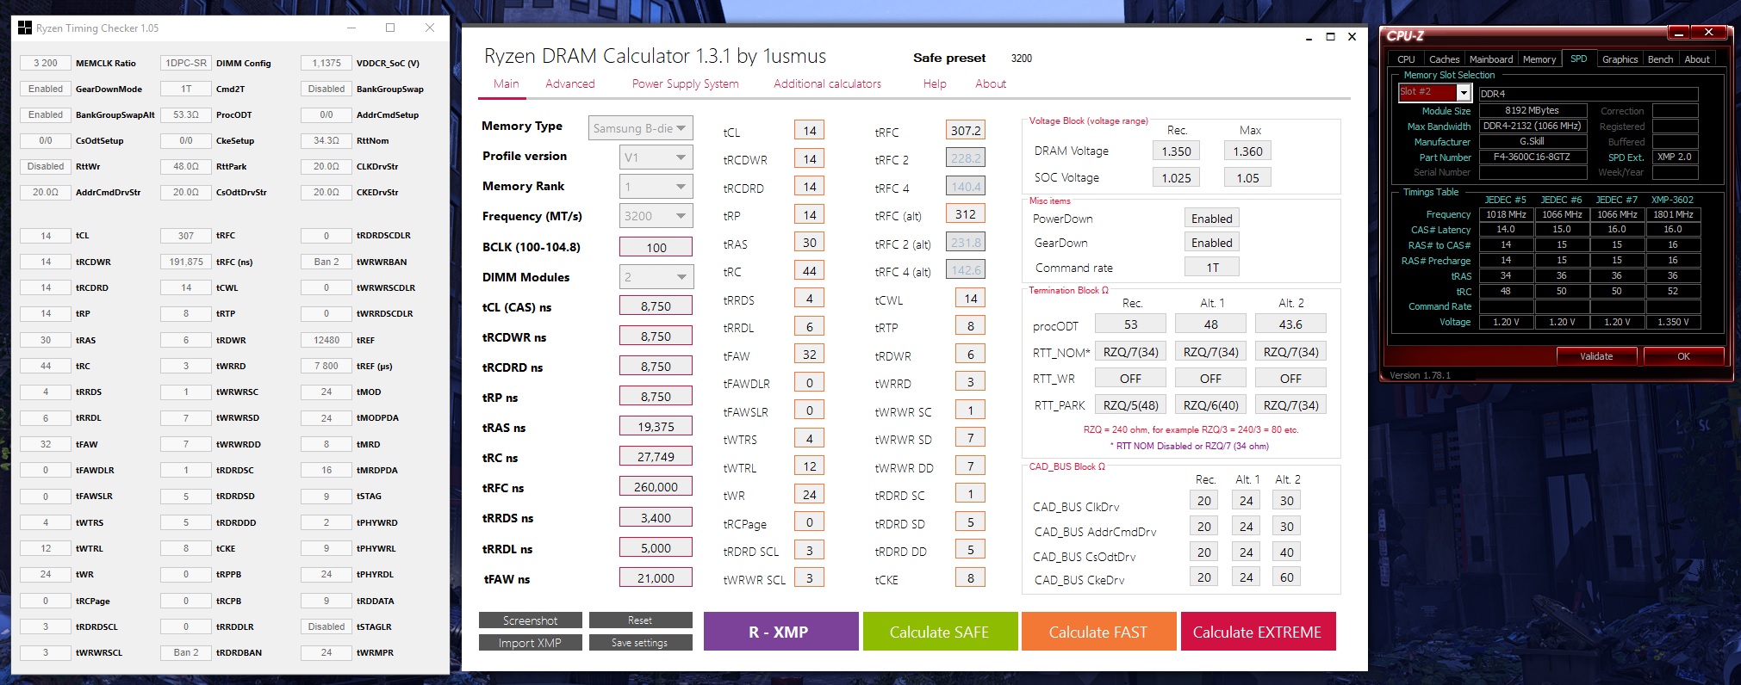
Task: Open the Memory Type dropdown
Action: (x=641, y=128)
